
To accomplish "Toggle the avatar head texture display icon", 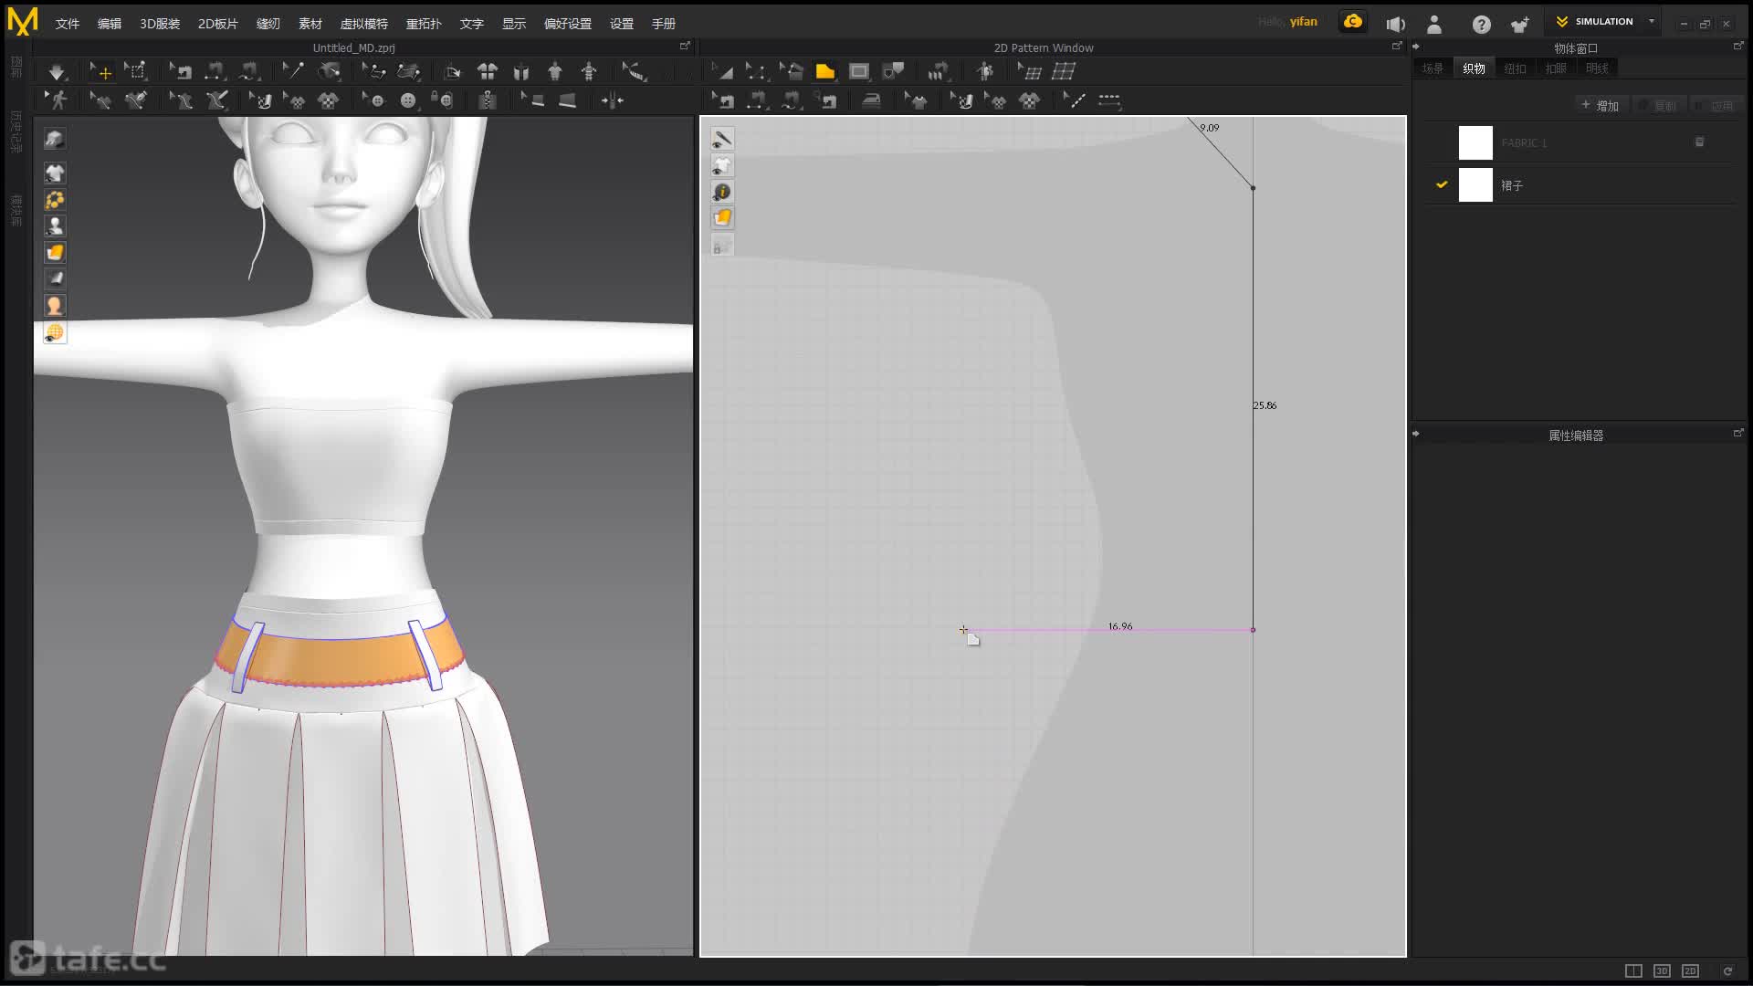I will (x=55, y=305).
